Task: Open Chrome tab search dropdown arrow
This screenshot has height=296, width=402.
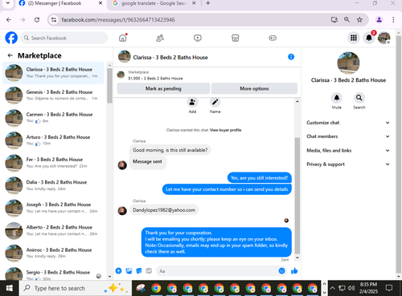Action: coord(8,3)
